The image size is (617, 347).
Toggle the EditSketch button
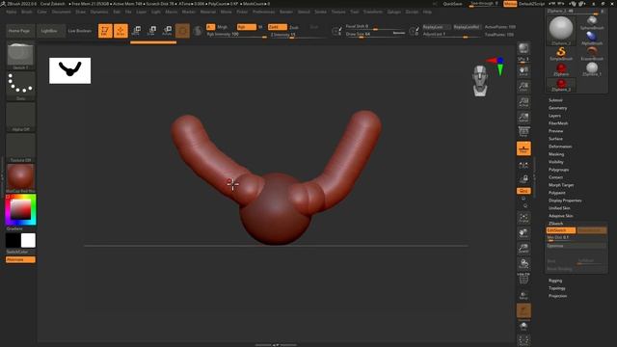[x=561, y=230]
